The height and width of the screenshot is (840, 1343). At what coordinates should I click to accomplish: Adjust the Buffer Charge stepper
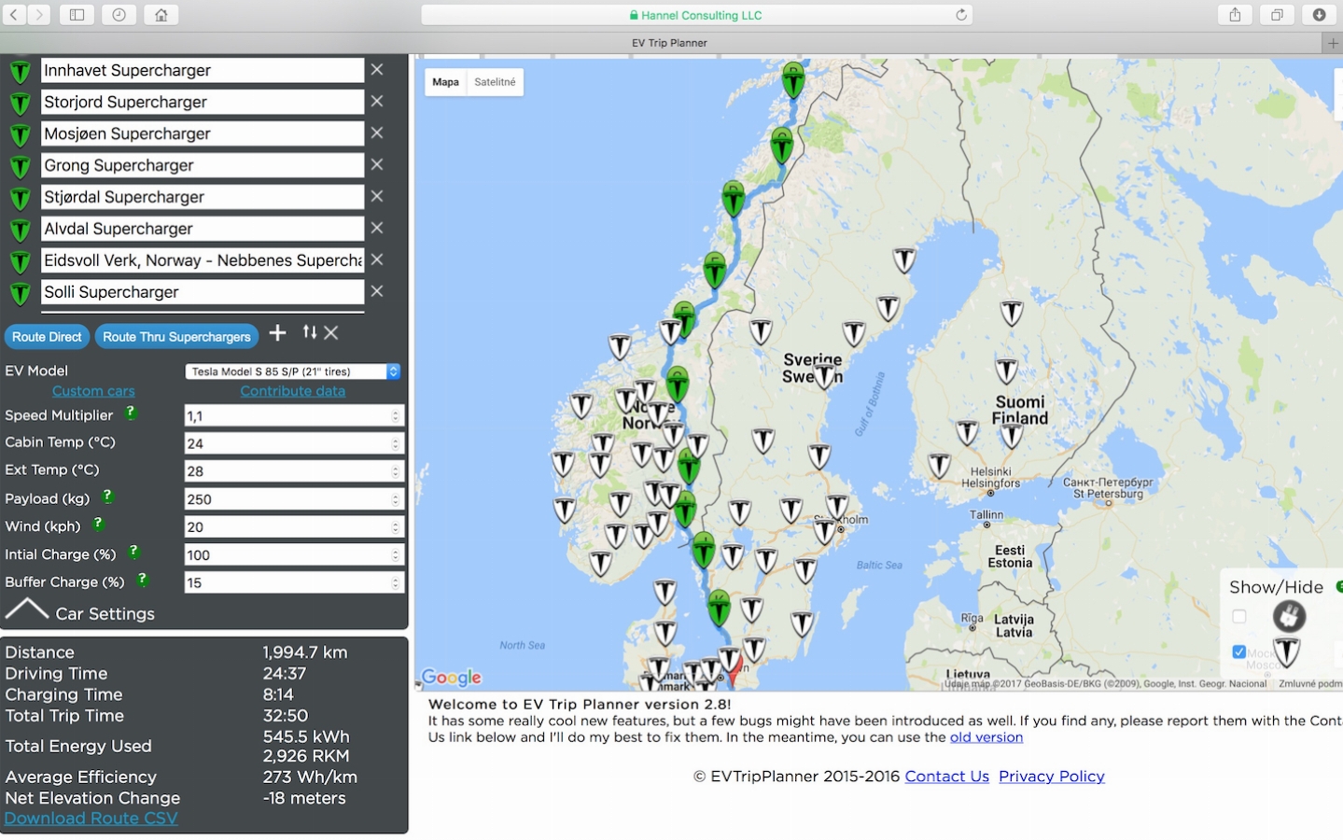396,583
